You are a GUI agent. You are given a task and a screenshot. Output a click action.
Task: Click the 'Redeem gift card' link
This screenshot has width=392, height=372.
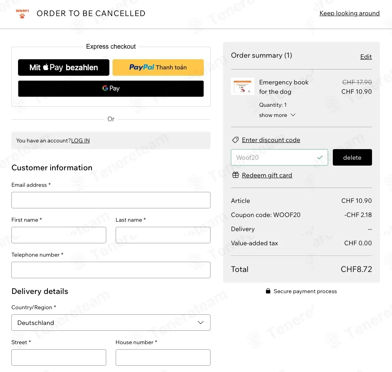(x=267, y=175)
